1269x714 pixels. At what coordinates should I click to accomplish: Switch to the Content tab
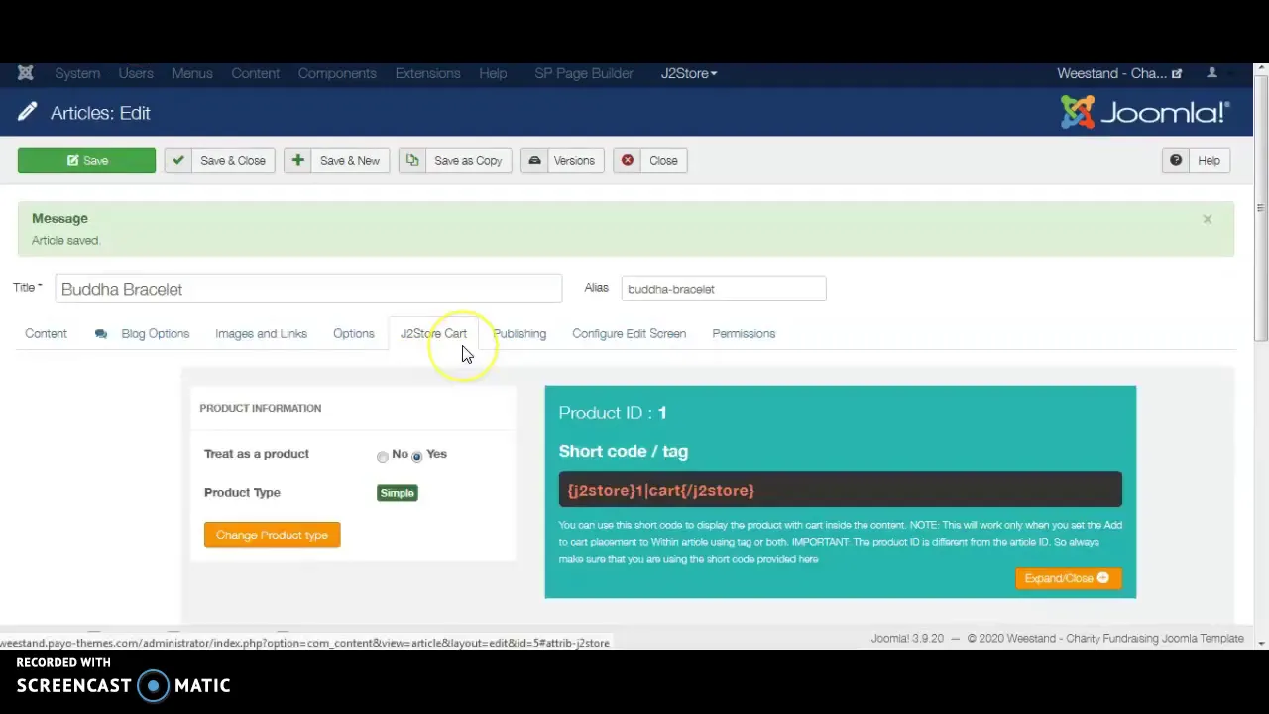pos(46,334)
